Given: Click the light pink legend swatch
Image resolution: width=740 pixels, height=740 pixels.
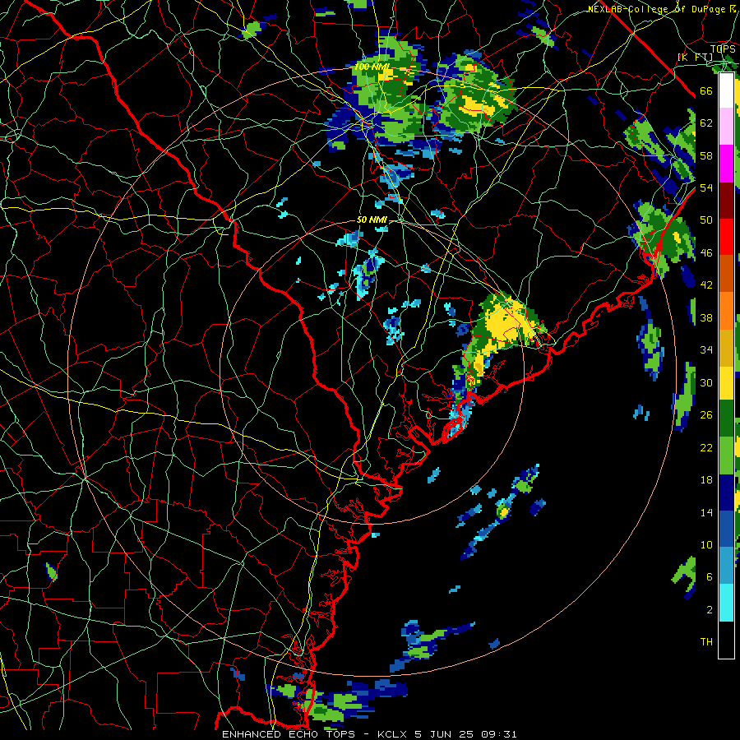Looking at the screenshot, I should [x=726, y=127].
